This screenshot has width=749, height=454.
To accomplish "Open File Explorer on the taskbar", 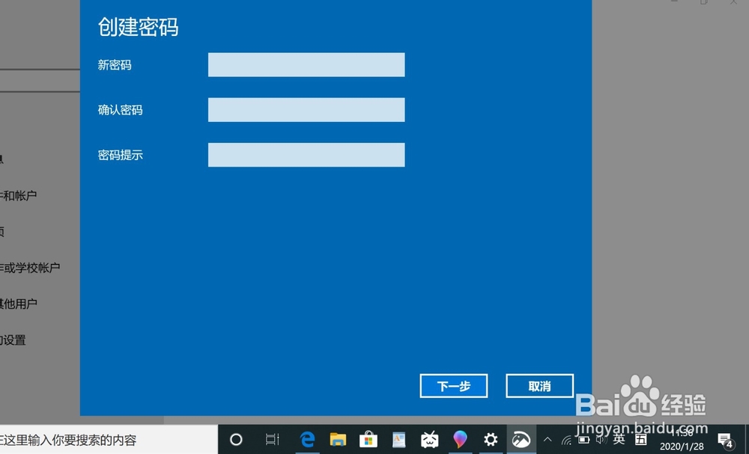I will coord(337,440).
